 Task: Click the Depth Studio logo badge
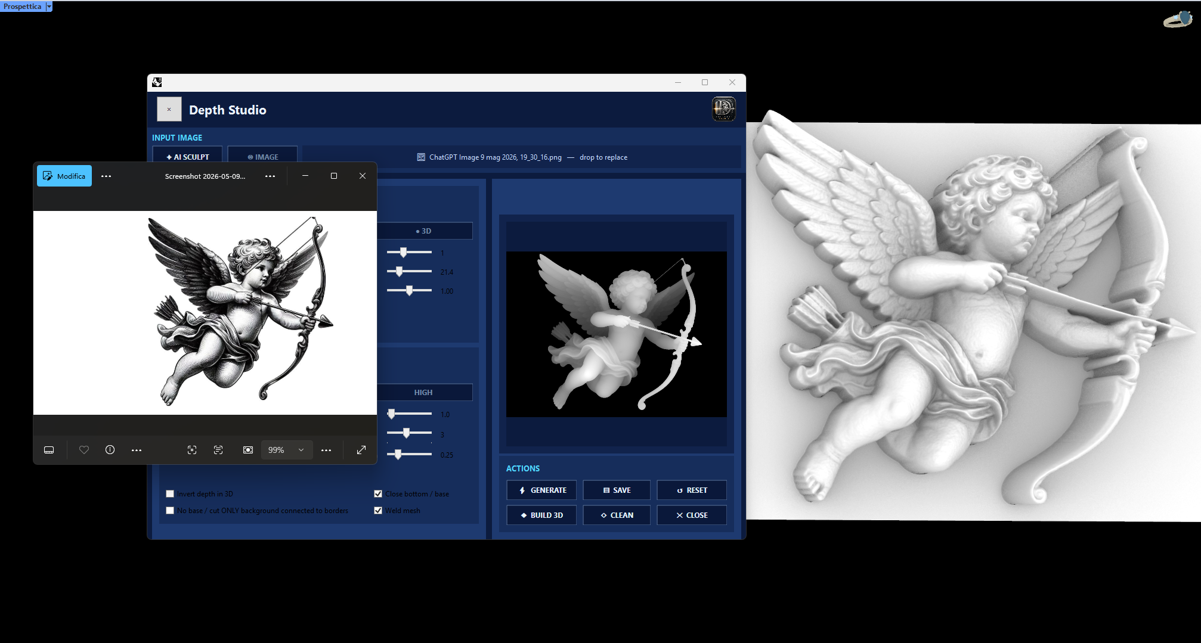tap(723, 109)
